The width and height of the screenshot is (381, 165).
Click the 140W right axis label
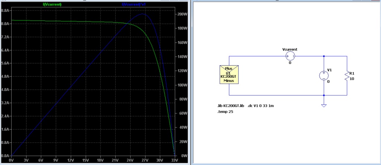point(182,56)
